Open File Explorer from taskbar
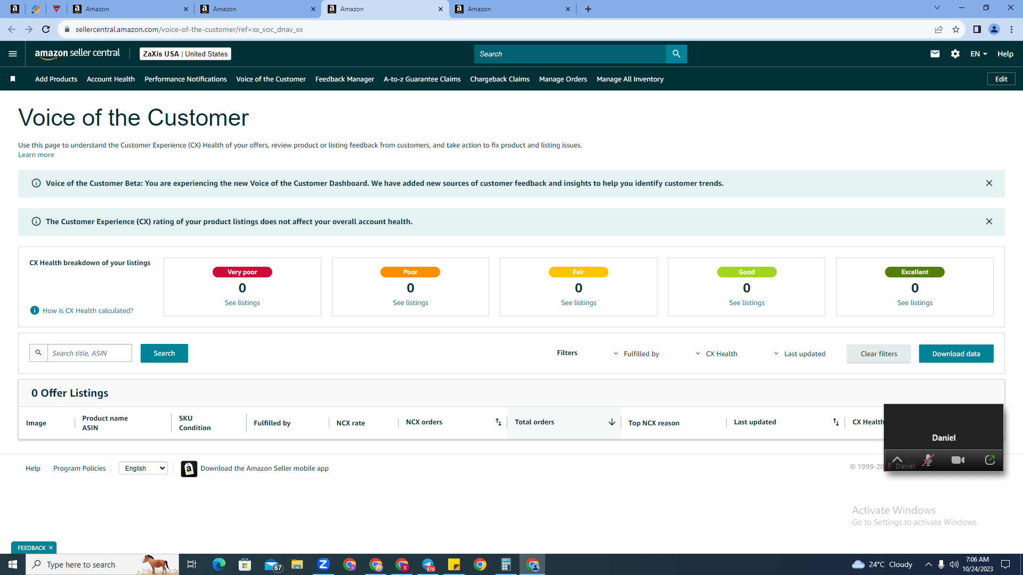Image resolution: width=1023 pixels, height=575 pixels. (x=297, y=564)
